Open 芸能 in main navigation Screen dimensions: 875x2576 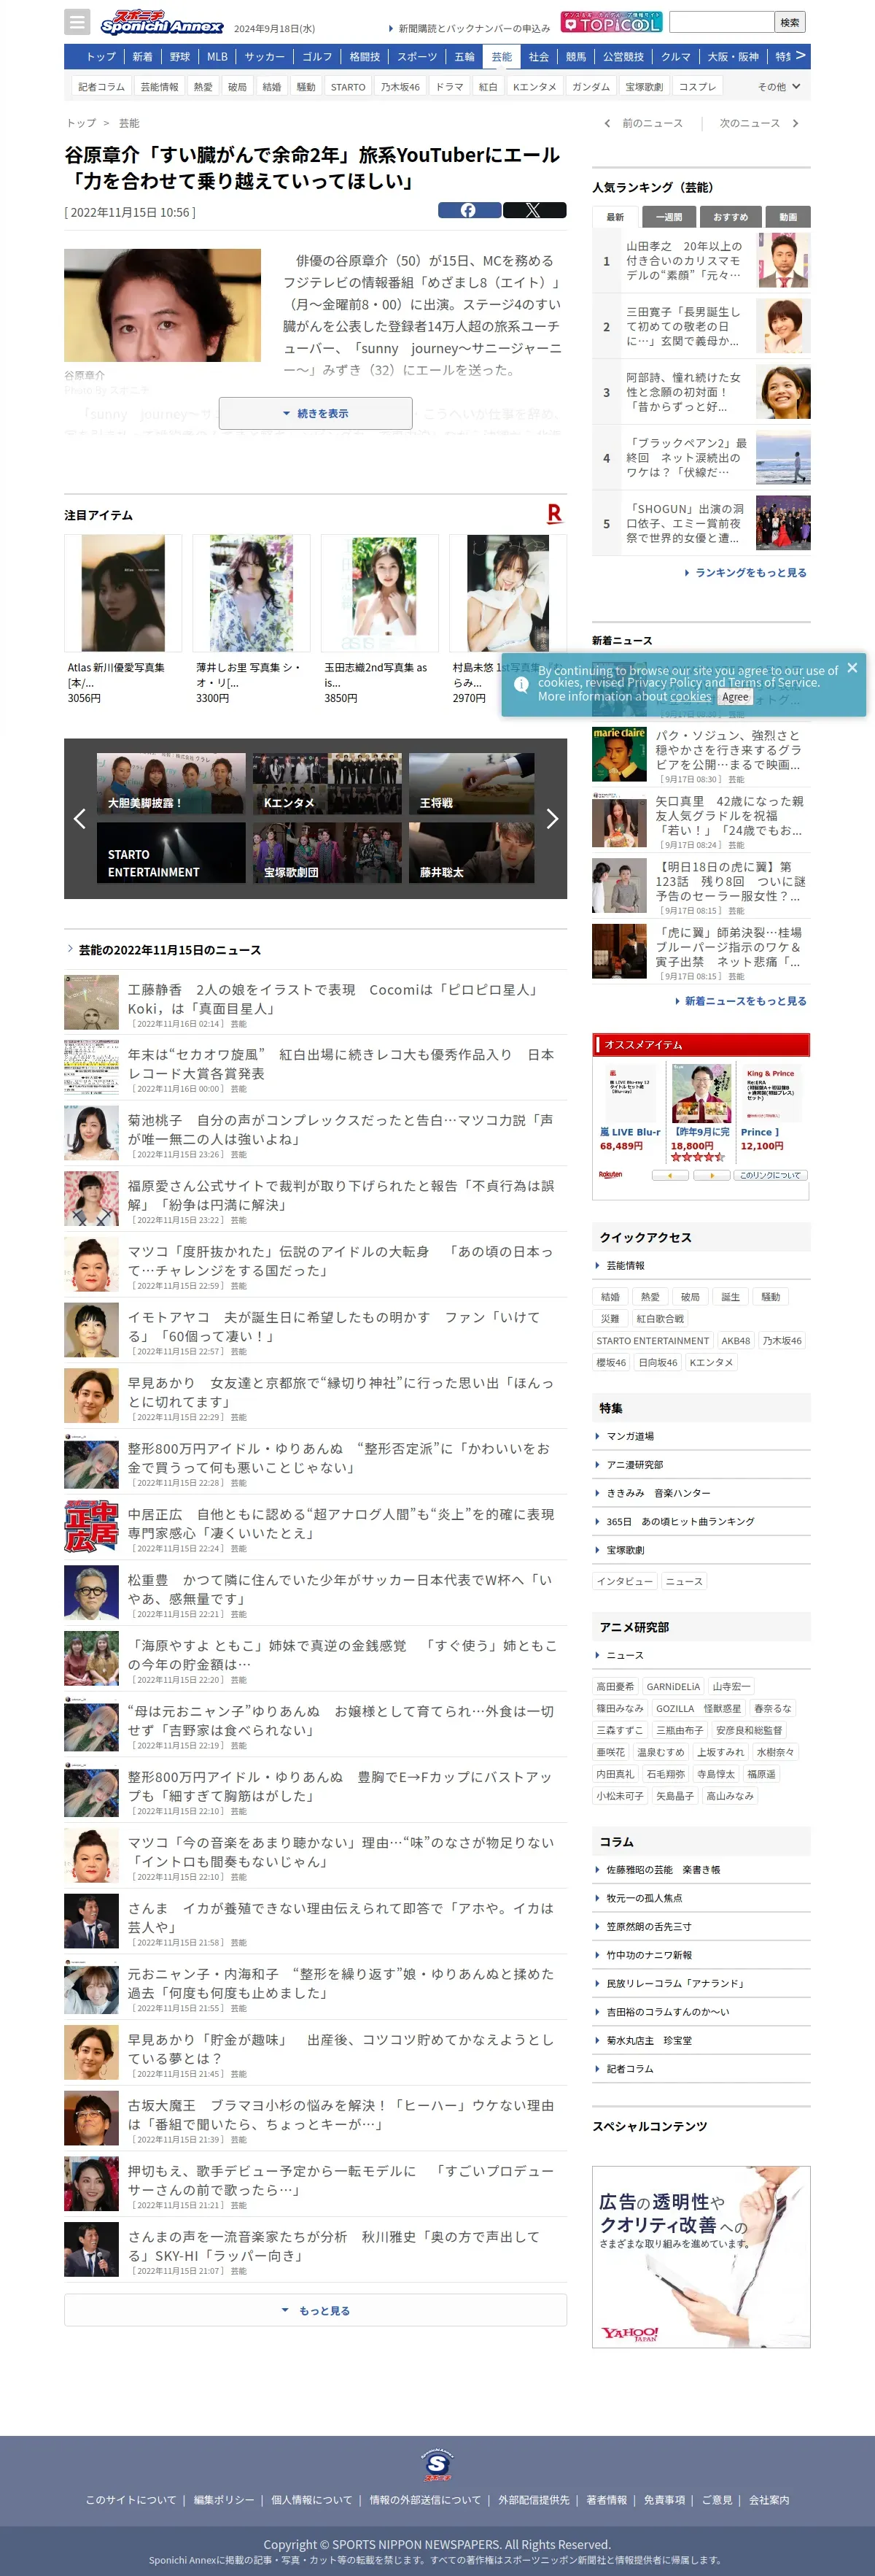502,57
